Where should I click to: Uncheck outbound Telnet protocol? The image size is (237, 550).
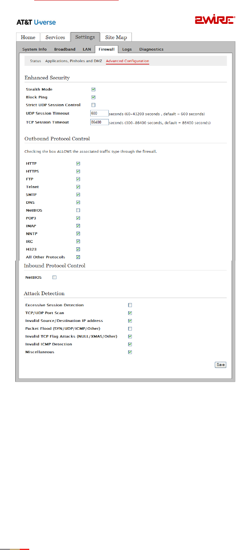tap(78, 187)
